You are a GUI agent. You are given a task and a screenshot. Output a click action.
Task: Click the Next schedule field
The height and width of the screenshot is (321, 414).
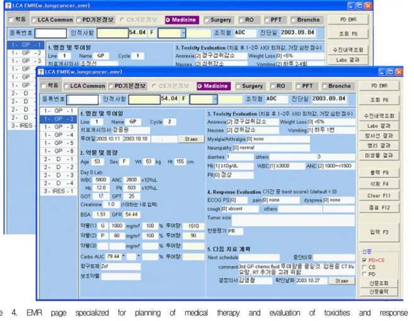click(259, 257)
